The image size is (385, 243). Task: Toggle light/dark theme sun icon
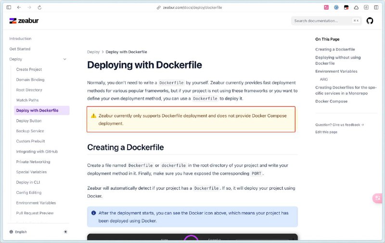[65, 232]
